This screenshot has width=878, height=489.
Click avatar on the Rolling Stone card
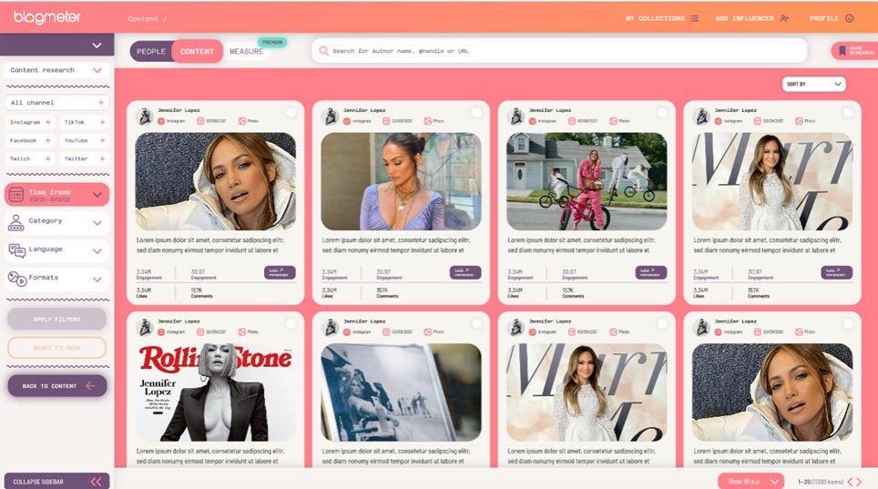[145, 327]
